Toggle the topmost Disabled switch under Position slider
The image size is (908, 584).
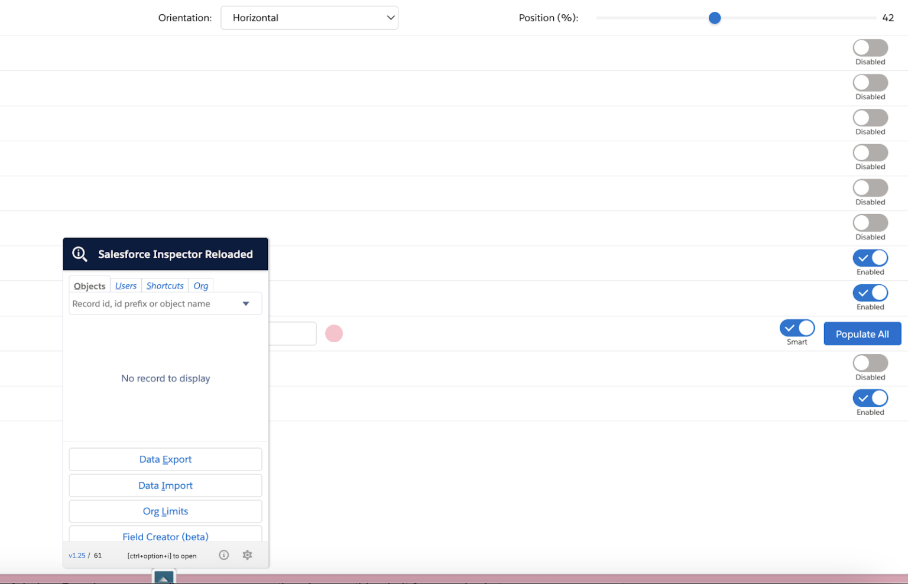coord(870,48)
